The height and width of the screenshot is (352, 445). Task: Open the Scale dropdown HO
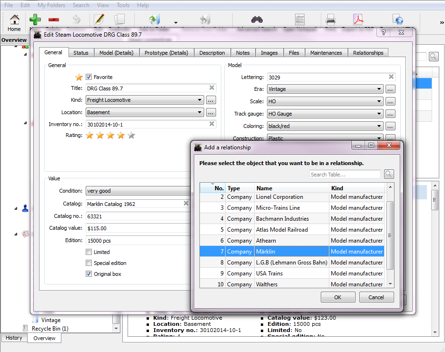325,101
